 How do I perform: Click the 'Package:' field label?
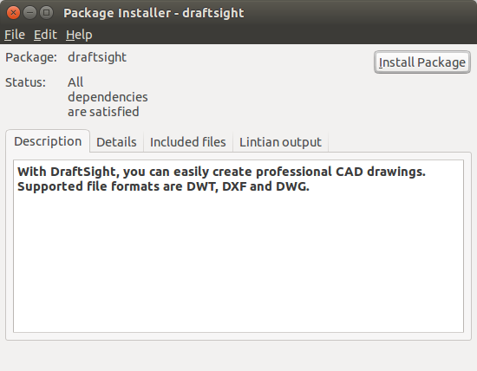[x=31, y=57]
